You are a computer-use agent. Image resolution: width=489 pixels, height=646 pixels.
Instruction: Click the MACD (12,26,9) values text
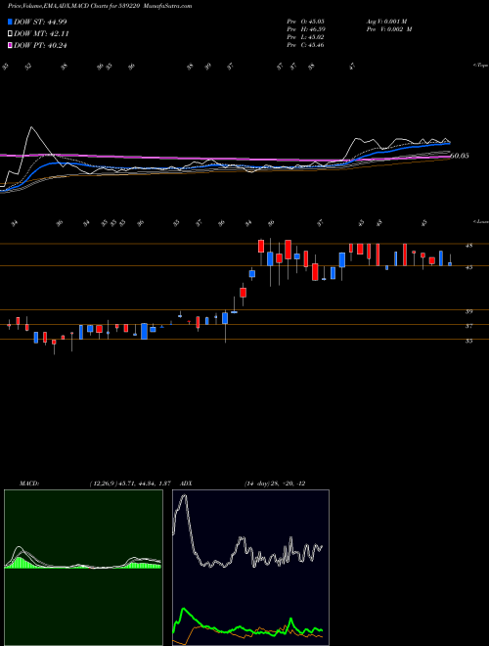[x=130, y=484]
